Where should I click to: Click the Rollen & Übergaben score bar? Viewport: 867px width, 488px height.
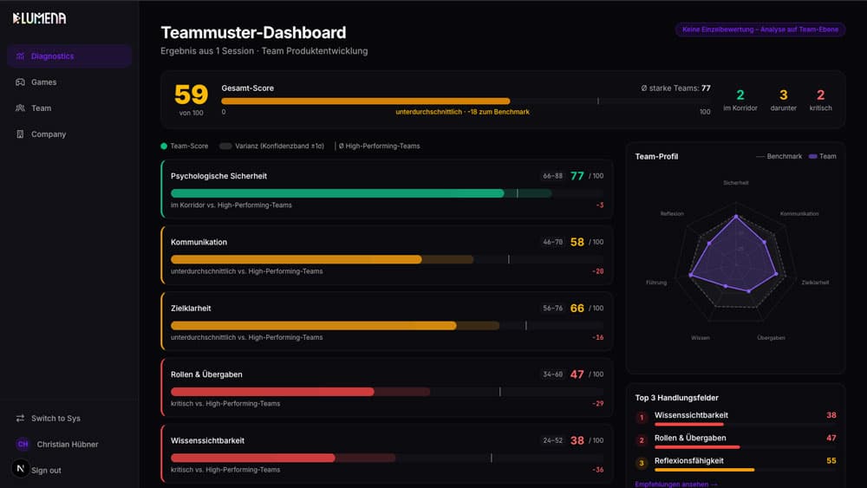click(387, 391)
